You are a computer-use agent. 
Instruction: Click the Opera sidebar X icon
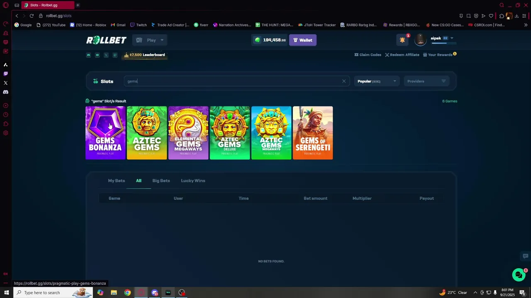(6, 83)
